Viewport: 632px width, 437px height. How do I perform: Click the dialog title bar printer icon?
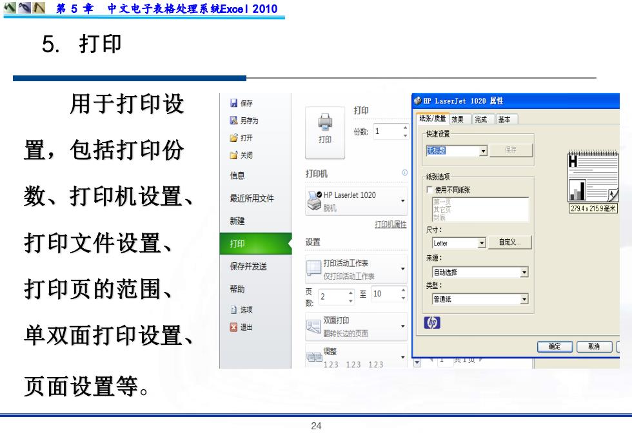click(418, 101)
